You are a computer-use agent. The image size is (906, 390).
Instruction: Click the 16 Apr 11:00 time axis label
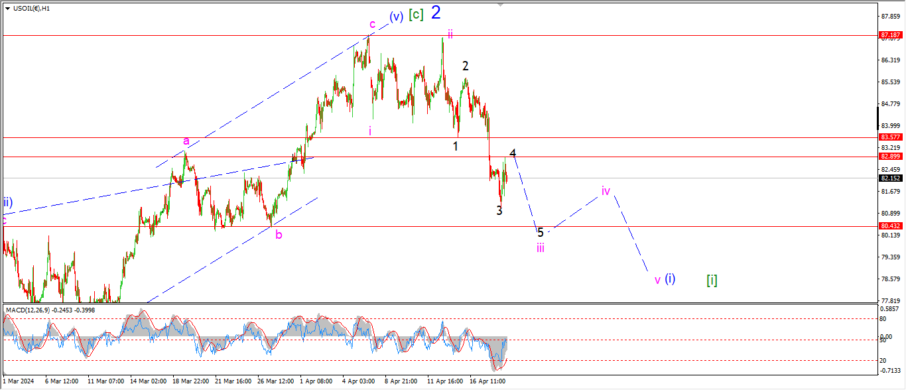[487, 381]
